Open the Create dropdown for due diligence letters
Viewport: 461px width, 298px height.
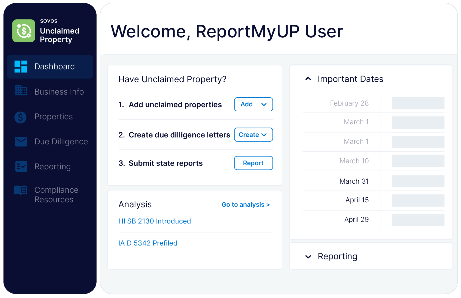coord(253,135)
